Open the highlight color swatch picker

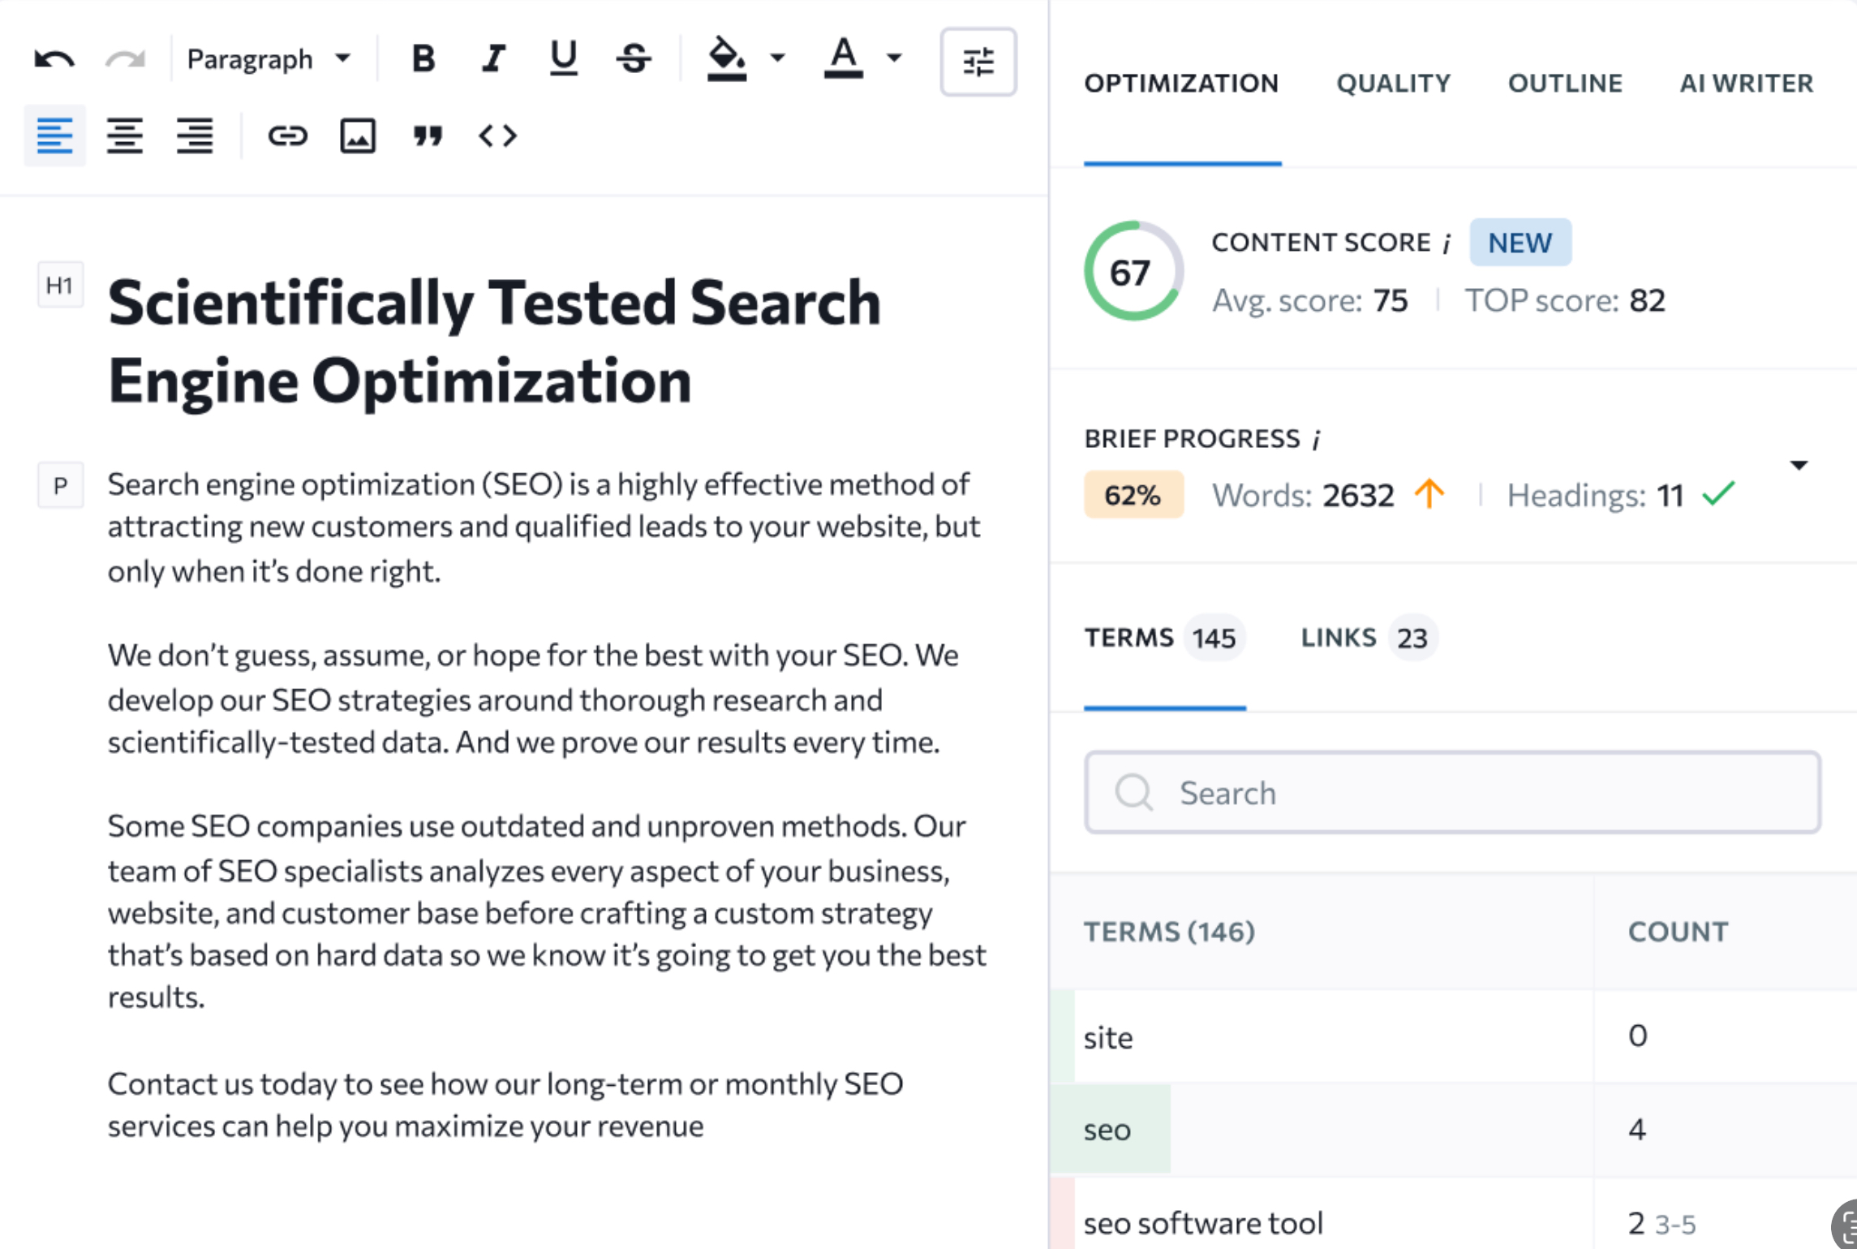tap(776, 58)
